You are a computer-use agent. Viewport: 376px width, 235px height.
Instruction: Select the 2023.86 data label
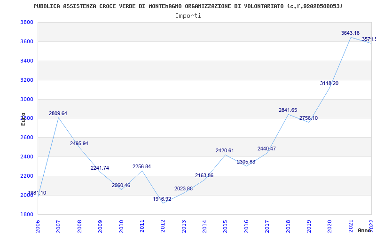click(183, 189)
